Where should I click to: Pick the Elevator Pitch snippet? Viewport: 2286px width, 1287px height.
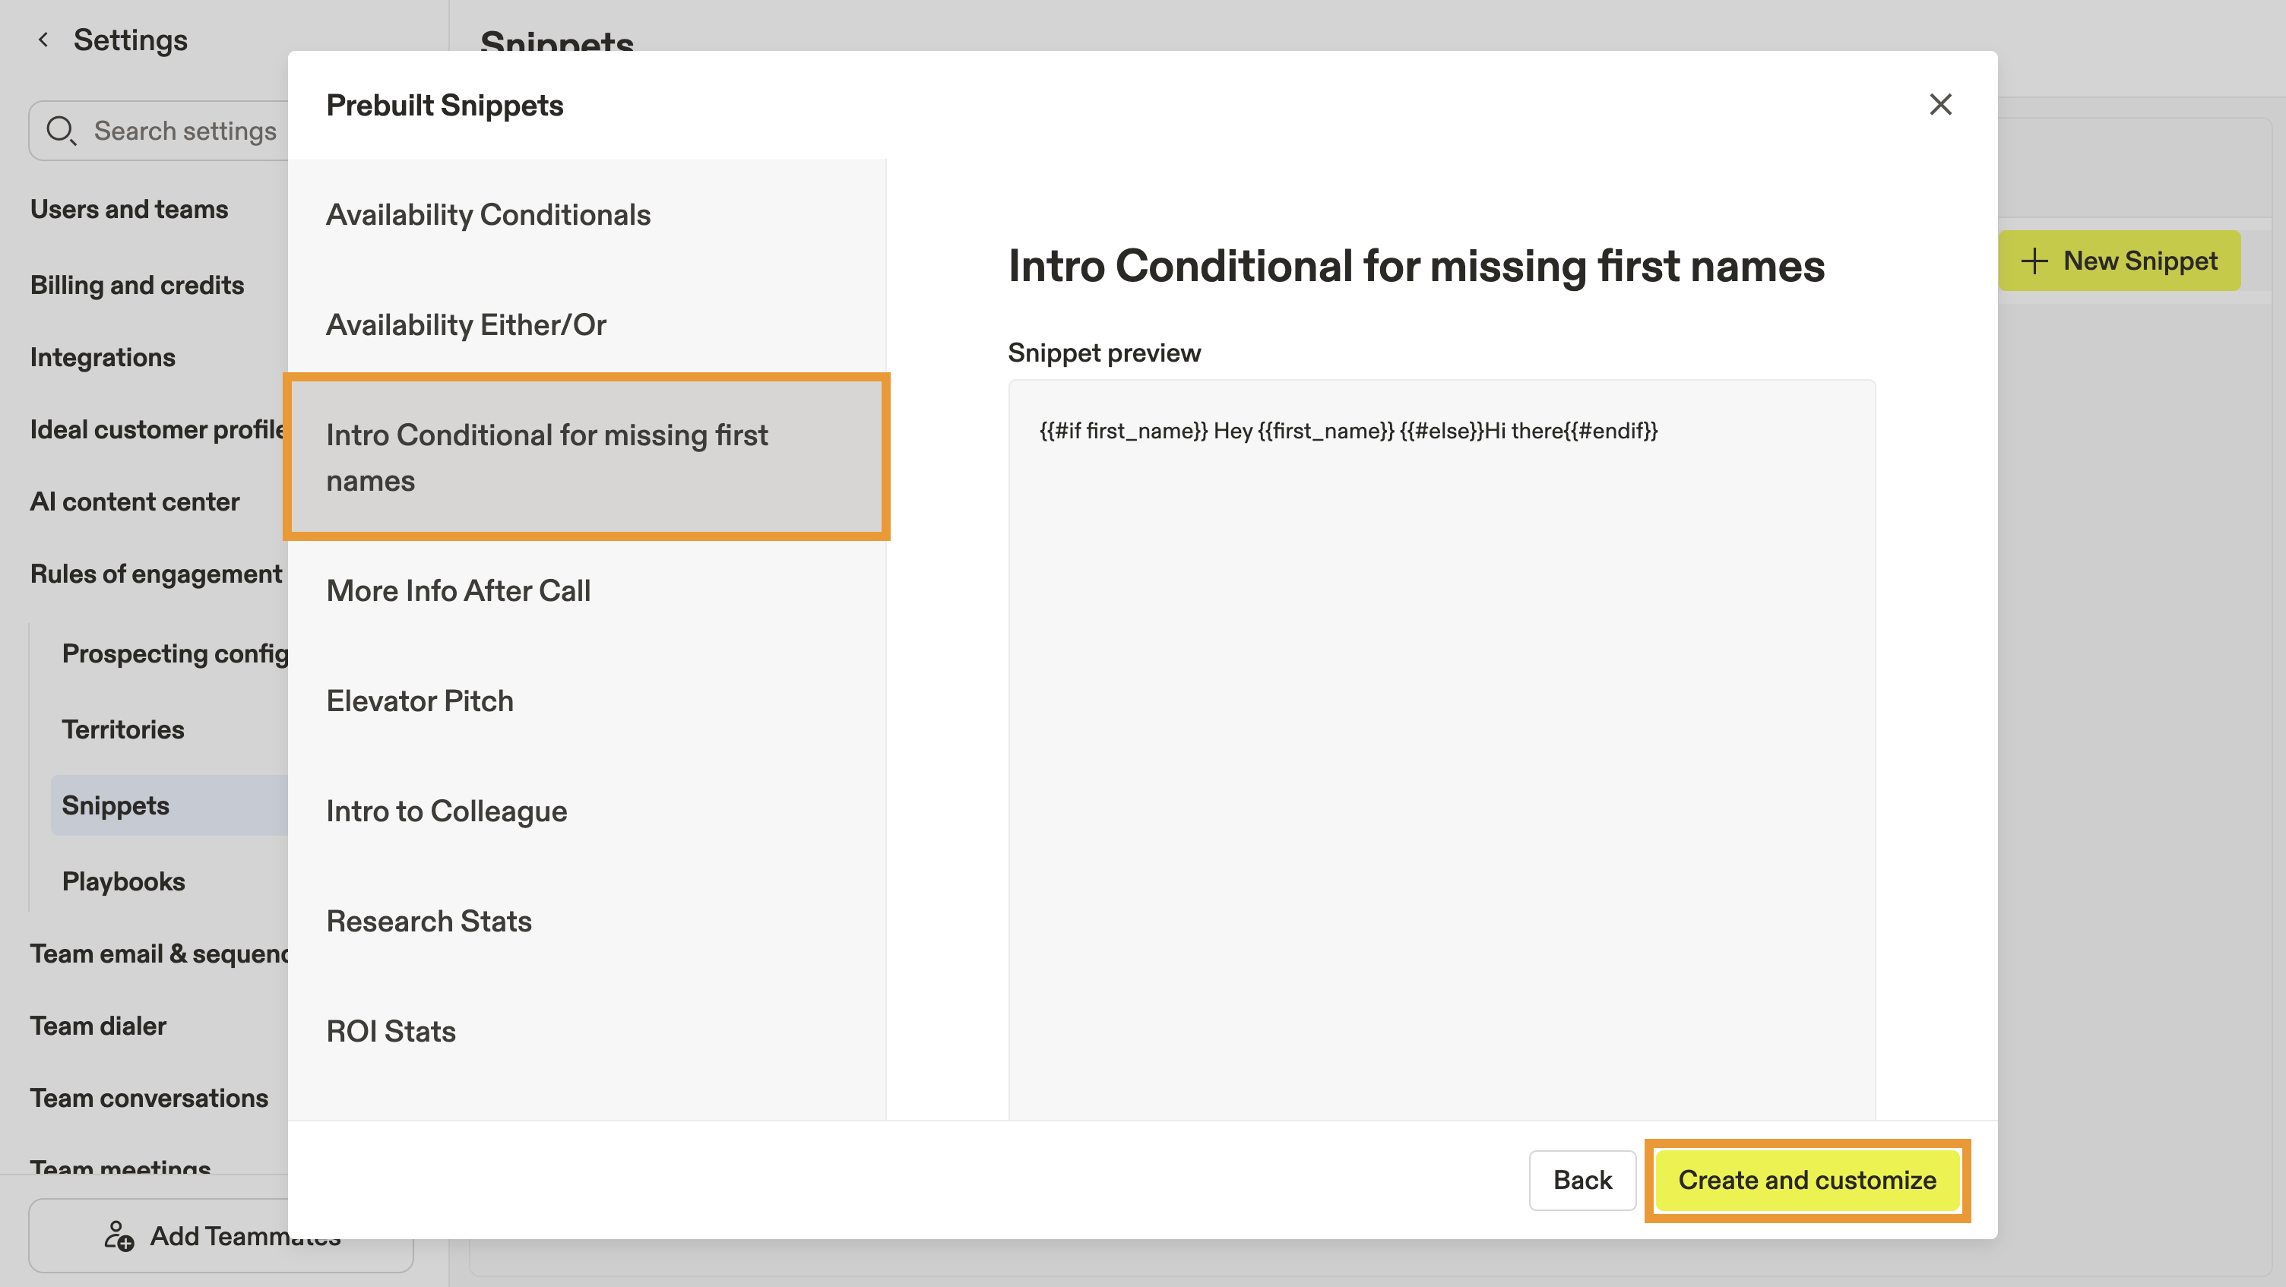[420, 700]
